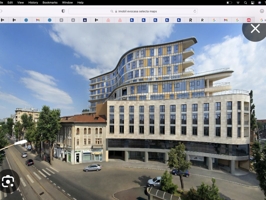
Task: Click the Siri icon in menu bar
Action: pos(259,3)
